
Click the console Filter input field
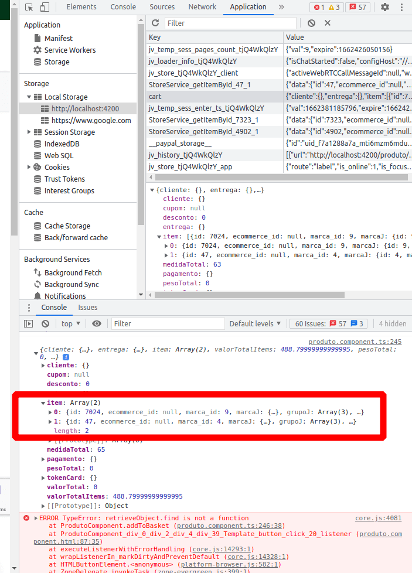168,324
